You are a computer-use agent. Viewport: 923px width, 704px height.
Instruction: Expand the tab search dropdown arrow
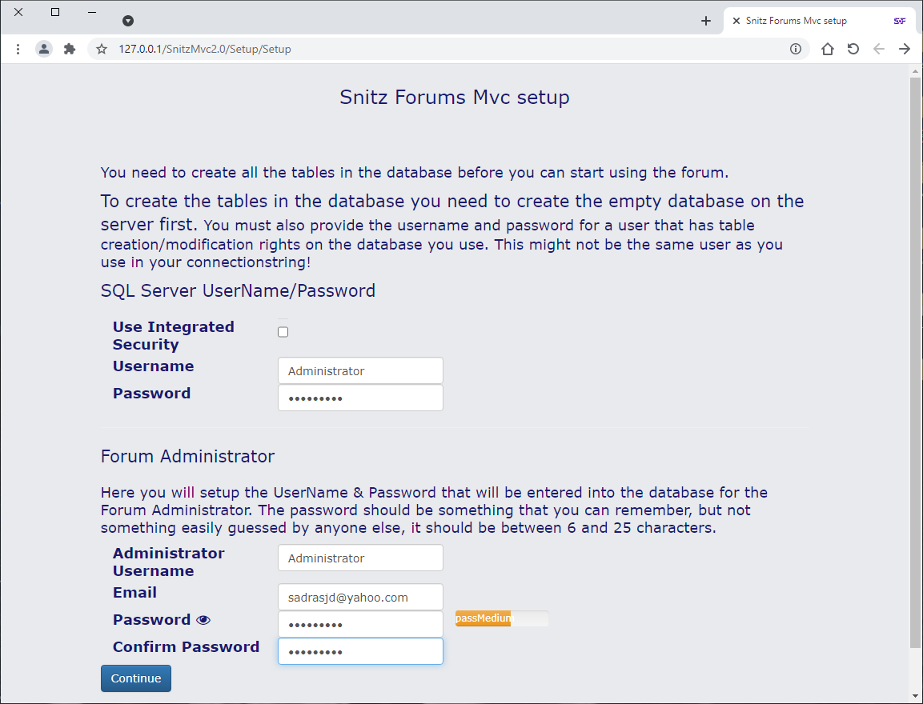[x=128, y=21]
